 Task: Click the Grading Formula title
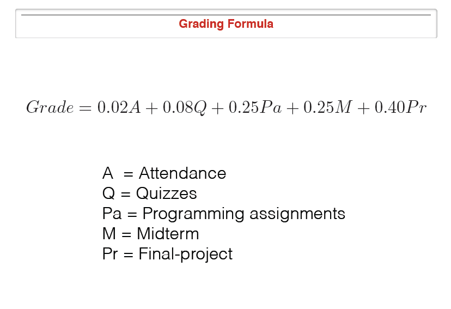pyautogui.click(x=226, y=24)
